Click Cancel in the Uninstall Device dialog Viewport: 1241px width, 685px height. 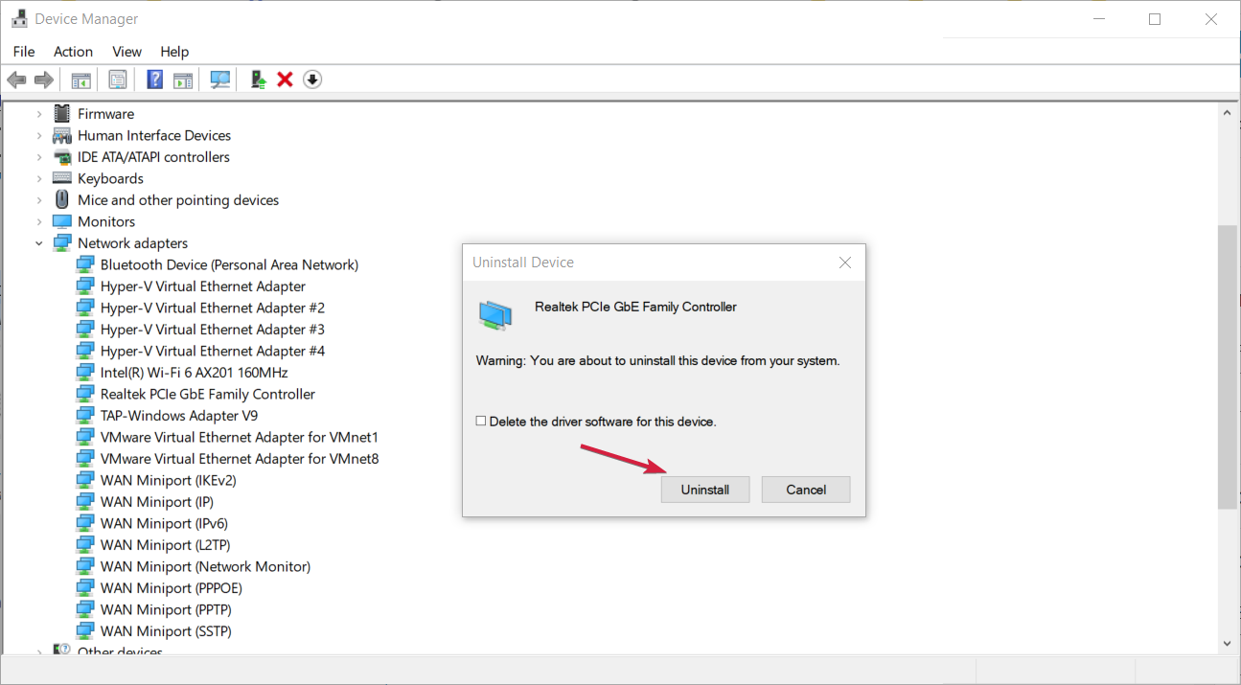point(806,490)
